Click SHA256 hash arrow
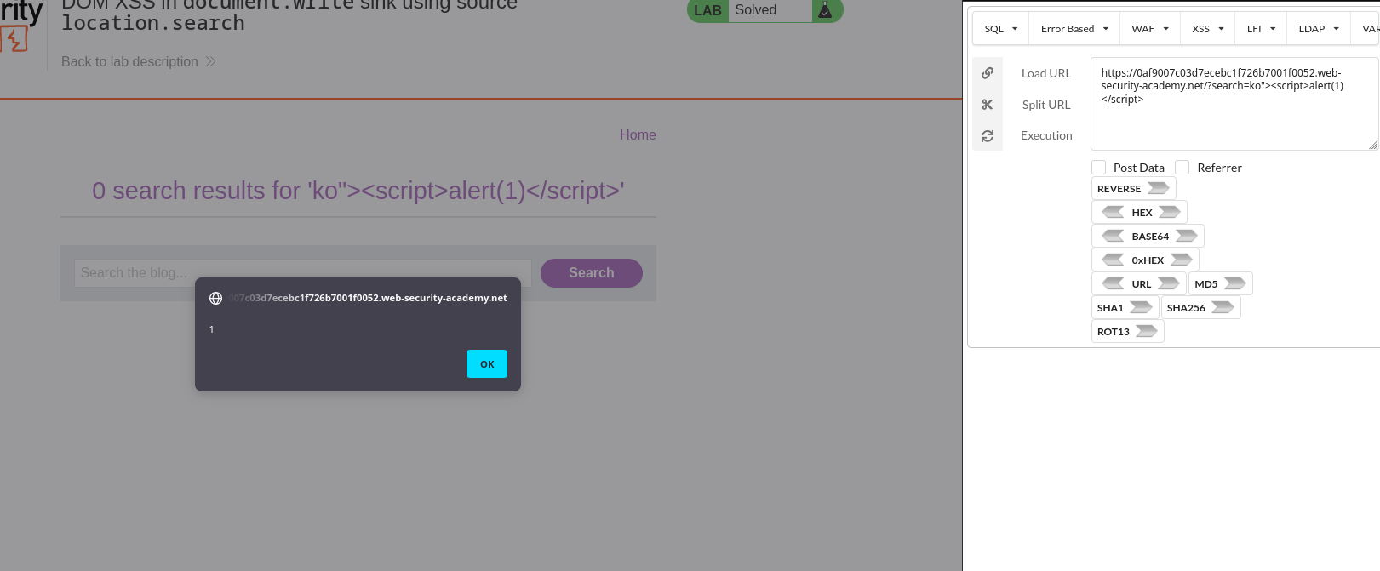This screenshot has width=1380, height=571. (1223, 307)
